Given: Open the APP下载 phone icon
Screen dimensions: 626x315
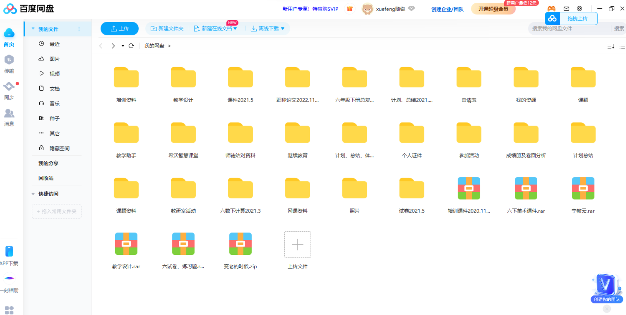Looking at the screenshot, I should click(x=9, y=251).
